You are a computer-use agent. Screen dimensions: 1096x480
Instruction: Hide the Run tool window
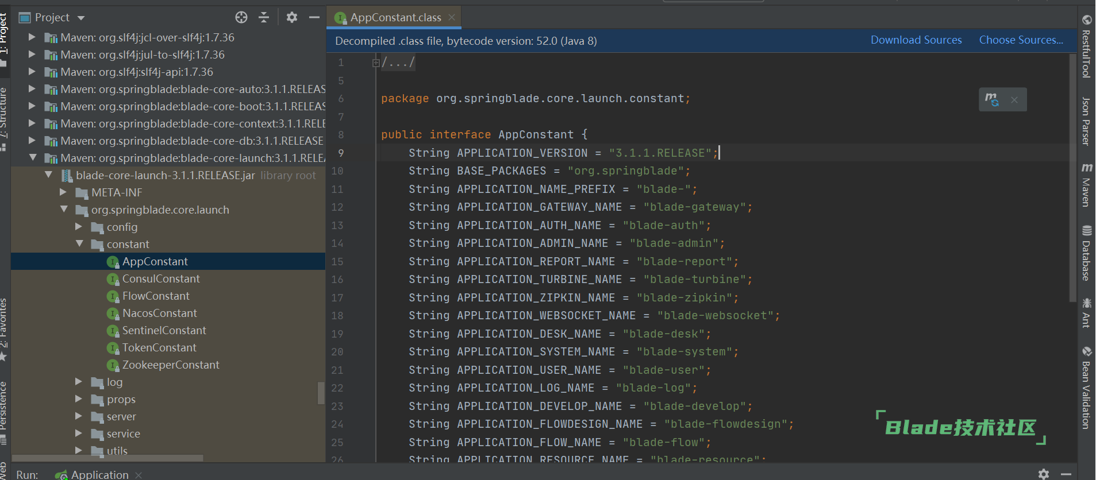(1066, 474)
